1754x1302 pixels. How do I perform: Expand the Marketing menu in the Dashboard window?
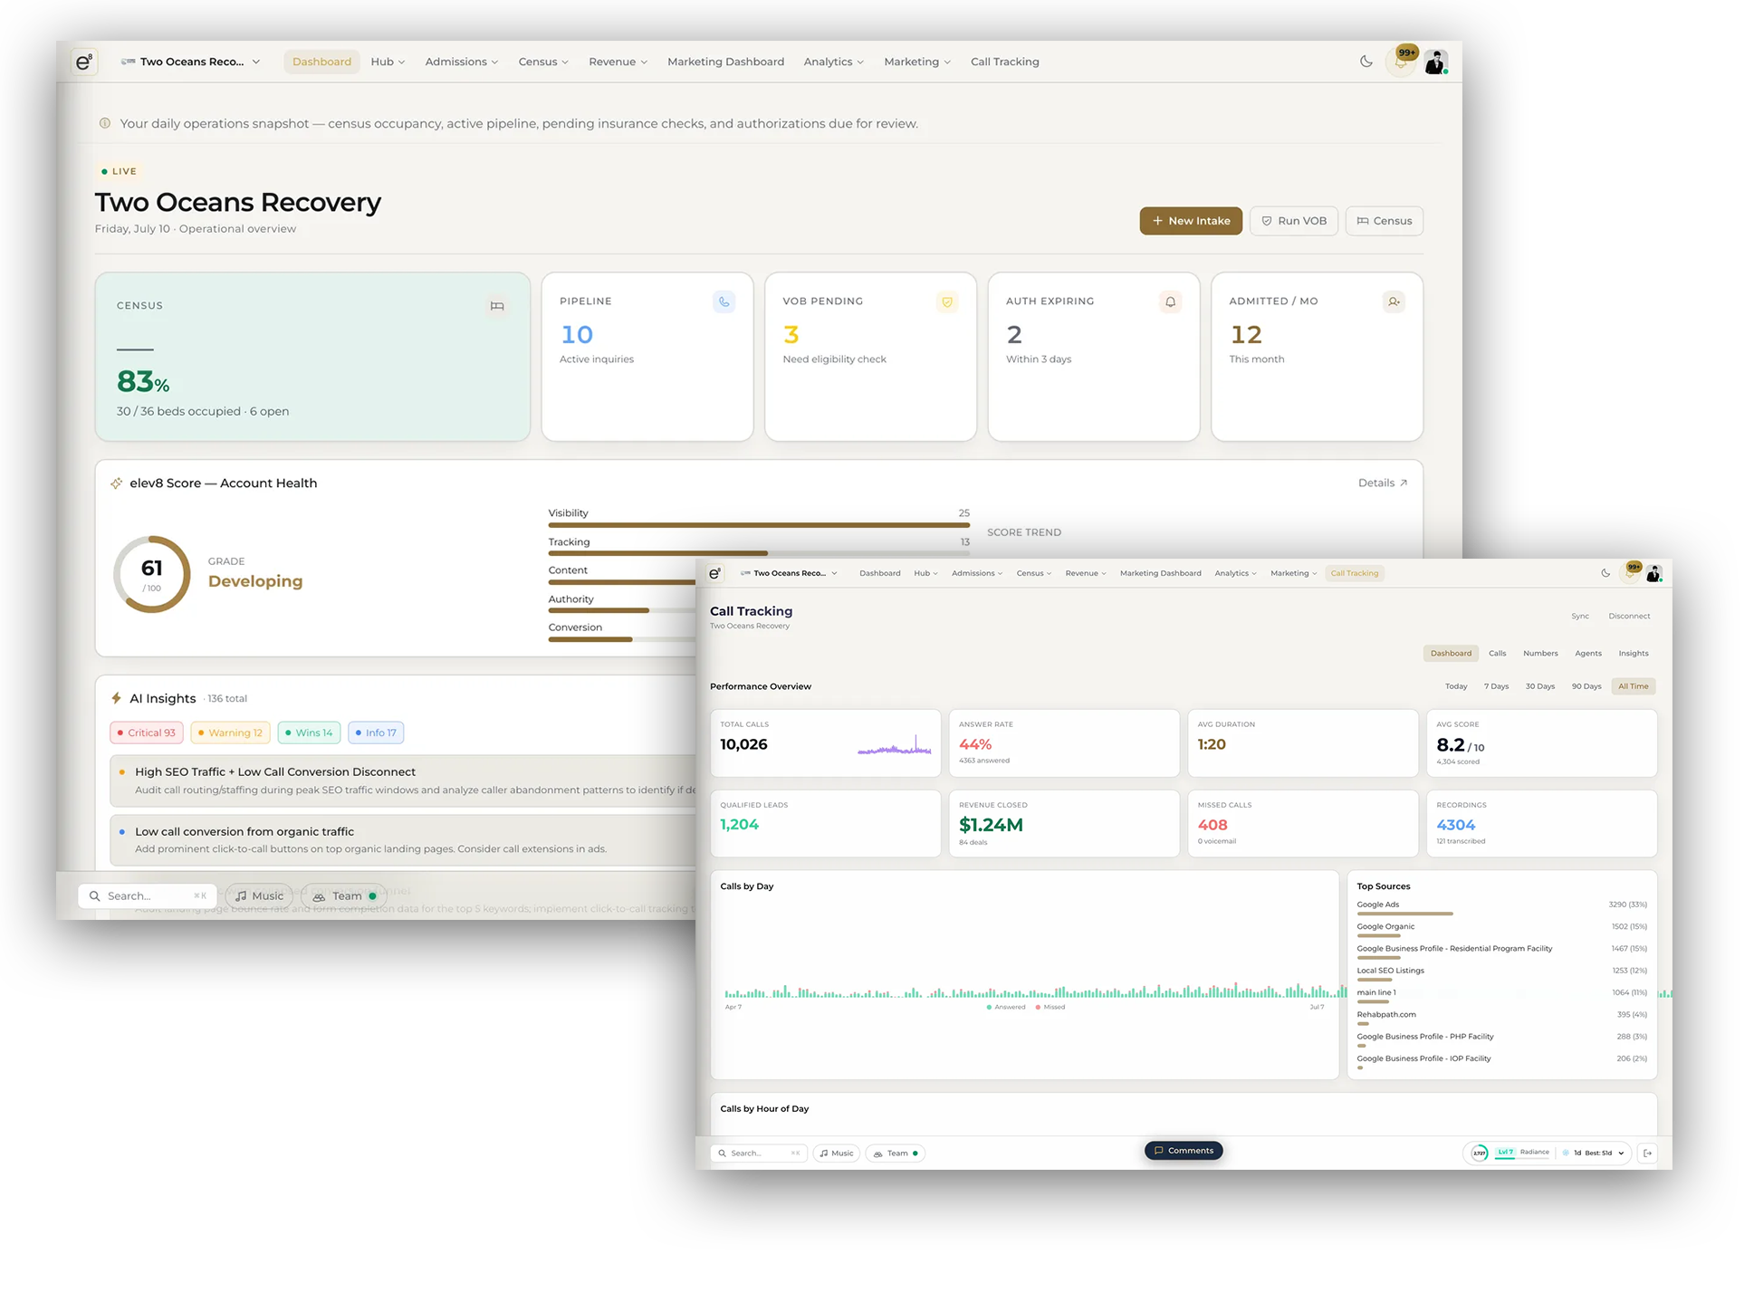[917, 62]
